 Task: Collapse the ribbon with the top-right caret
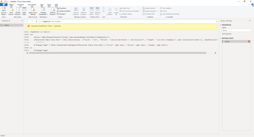pyautogui.click(x=250, y=5)
